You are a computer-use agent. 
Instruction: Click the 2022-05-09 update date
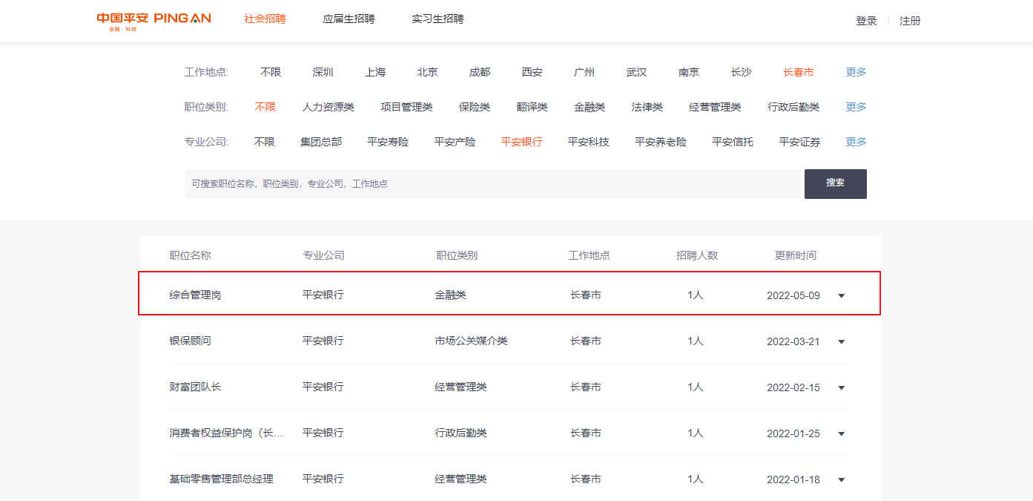coord(793,295)
